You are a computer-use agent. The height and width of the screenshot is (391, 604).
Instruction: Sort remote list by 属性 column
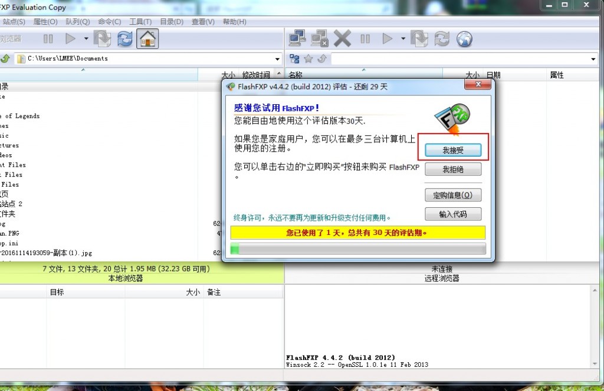point(557,75)
